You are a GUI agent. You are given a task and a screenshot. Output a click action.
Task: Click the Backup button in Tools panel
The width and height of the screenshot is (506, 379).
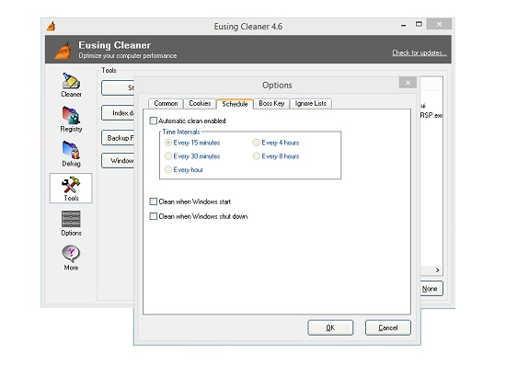pyautogui.click(x=118, y=138)
